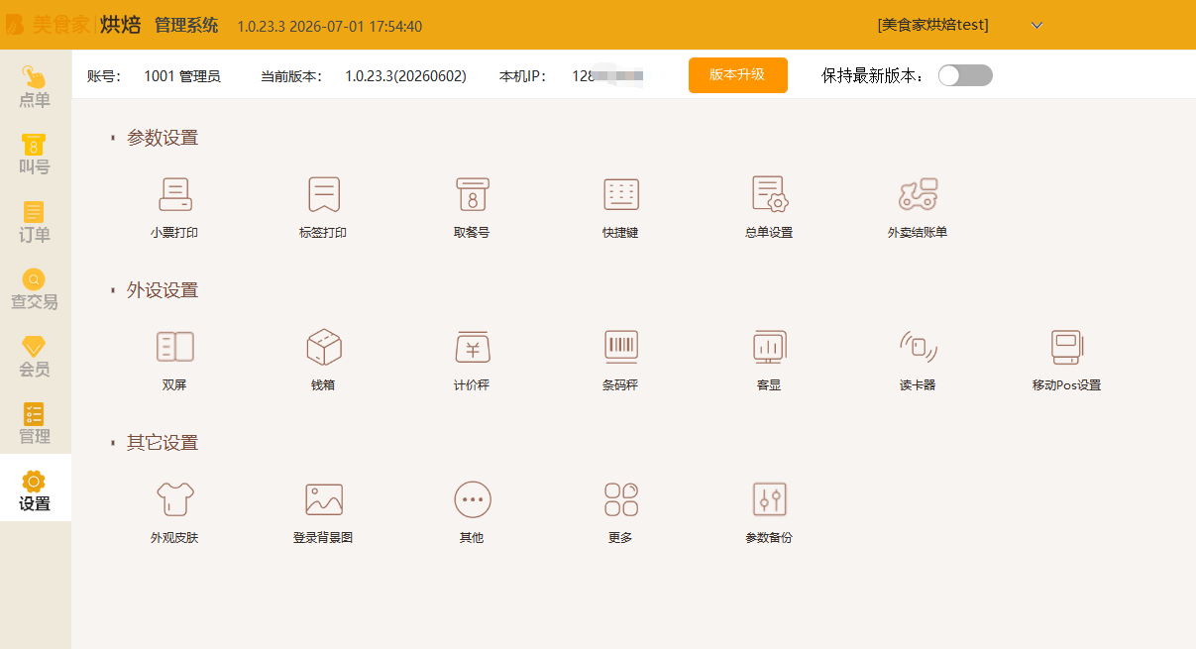Viewport: 1196px width, 649px height.
Task: Open the 总单设置 master order settings
Action: point(769,207)
